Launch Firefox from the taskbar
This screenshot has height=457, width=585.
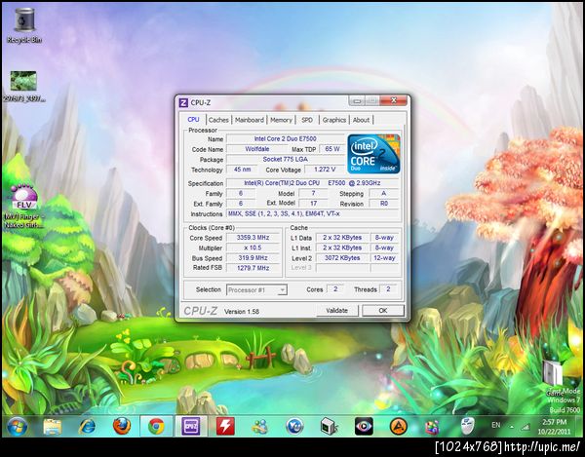pos(122,427)
